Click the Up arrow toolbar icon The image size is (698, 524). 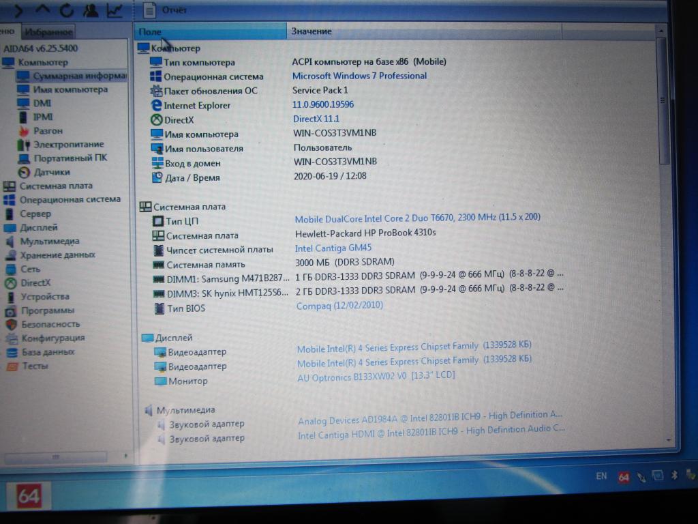tap(42, 9)
